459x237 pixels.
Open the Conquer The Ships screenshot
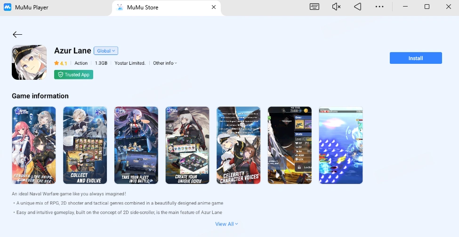click(34, 145)
